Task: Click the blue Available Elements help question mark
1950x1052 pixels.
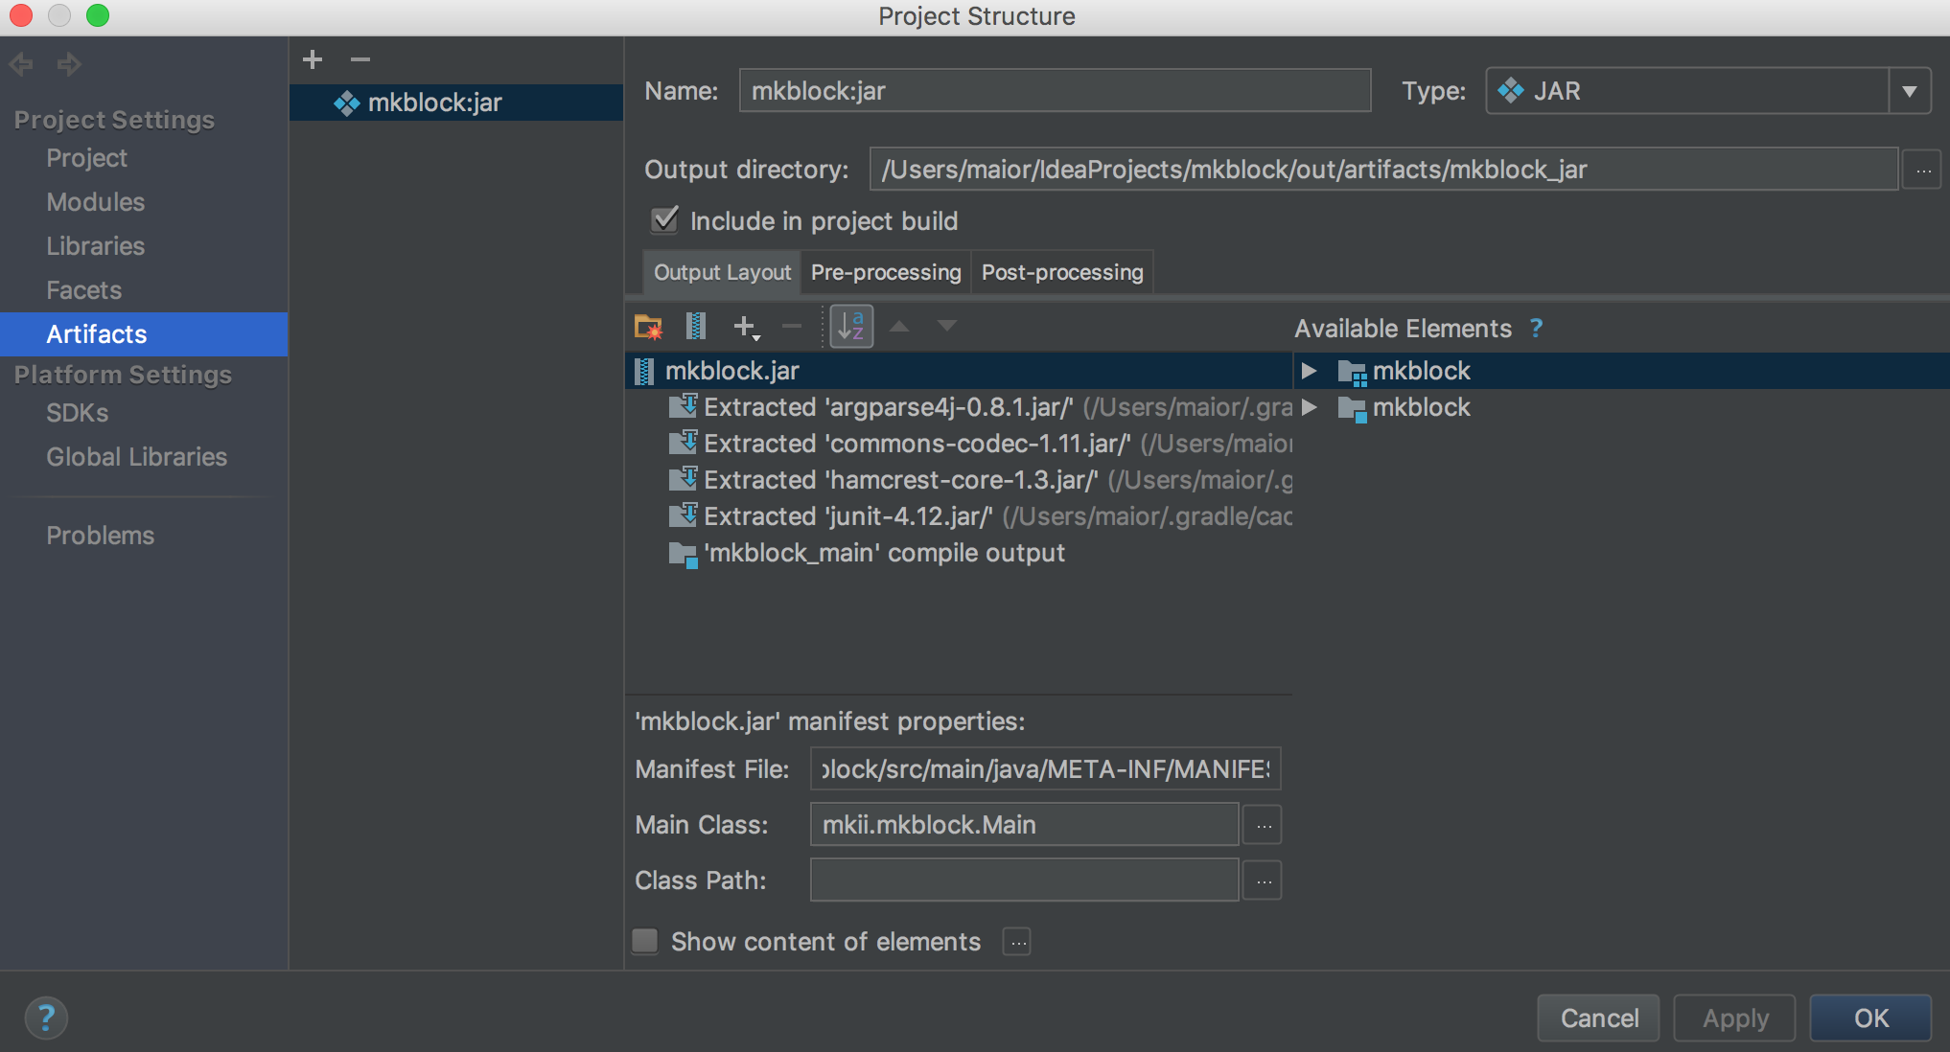Action: (1537, 328)
